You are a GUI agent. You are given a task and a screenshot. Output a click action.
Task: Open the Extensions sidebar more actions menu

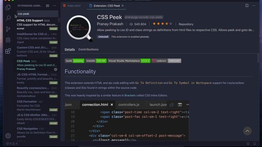[x=54, y=6]
